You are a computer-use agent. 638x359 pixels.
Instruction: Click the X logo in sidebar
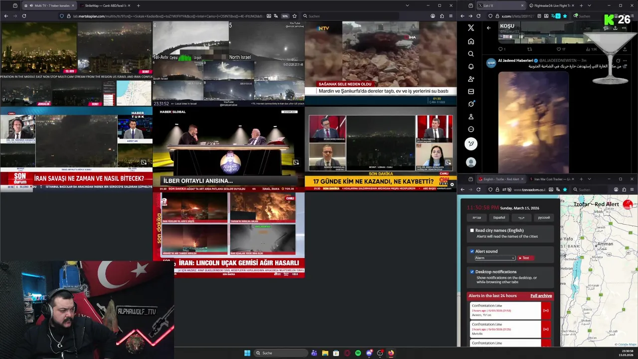(471, 28)
